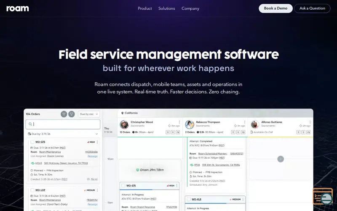Image resolution: width=337 pixels, height=211 pixels.
Task: Click the chat widget icon at bottom right
Action: point(323,196)
